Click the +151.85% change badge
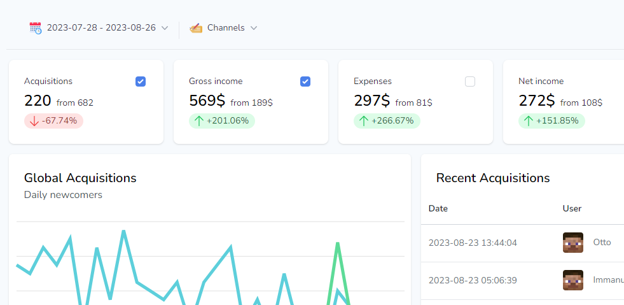624x305 pixels. click(551, 120)
